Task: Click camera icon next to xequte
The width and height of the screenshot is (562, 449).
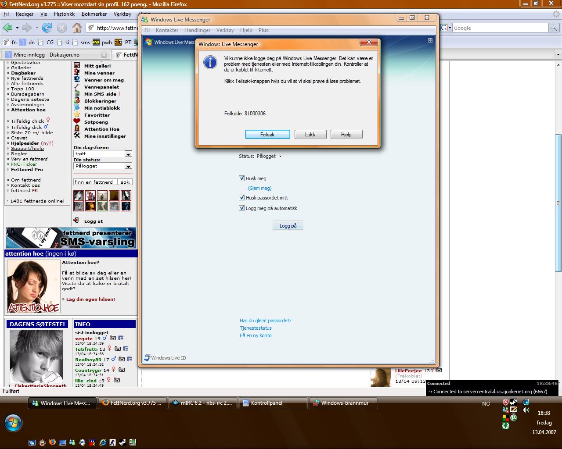Action: click(x=113, y=338)
